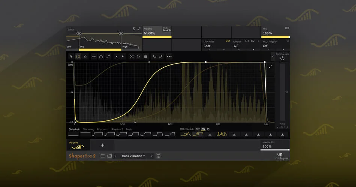Collapse the Compressor panel chevron
The image size is (356, 187).
tap(273, 56)
